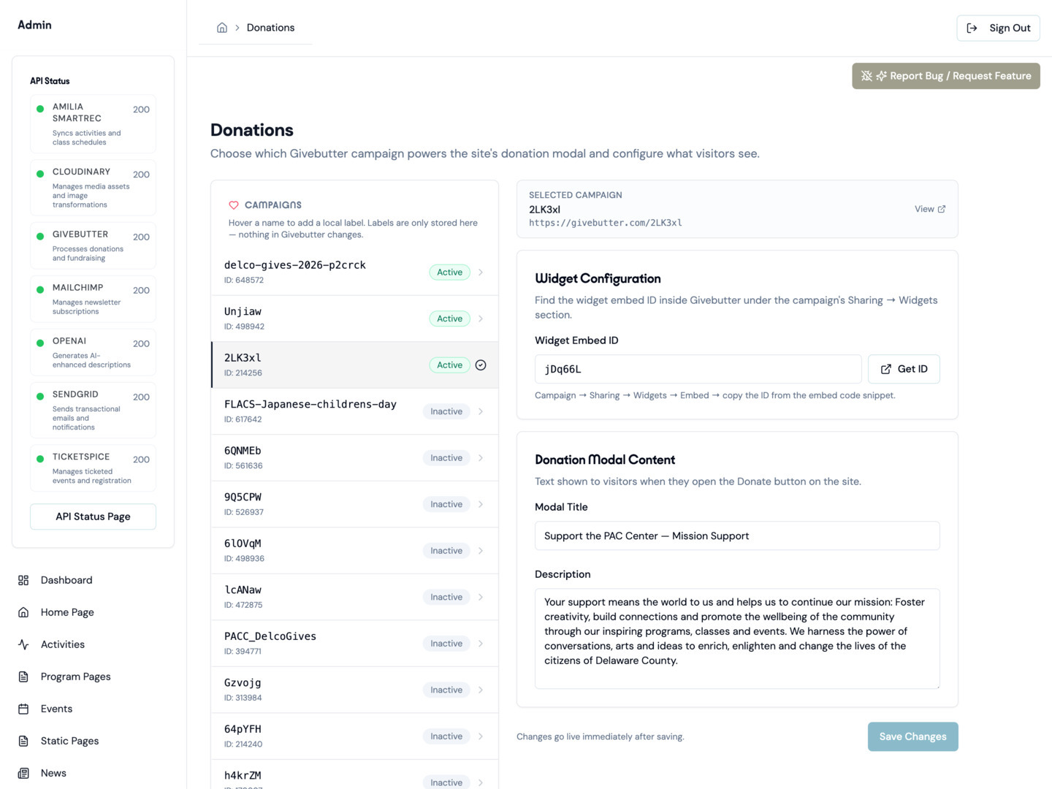
Task: Click the Dashboard grid icon
Action: (x=23, y=580)
